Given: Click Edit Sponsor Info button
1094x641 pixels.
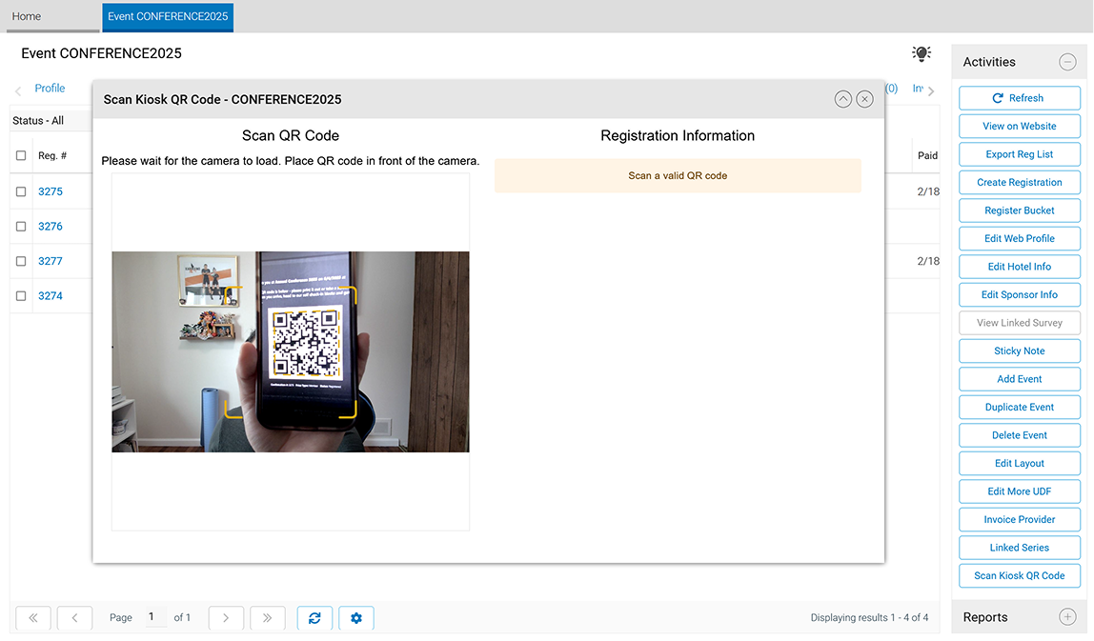Looking at the screenshot, I should (1020, 294).
